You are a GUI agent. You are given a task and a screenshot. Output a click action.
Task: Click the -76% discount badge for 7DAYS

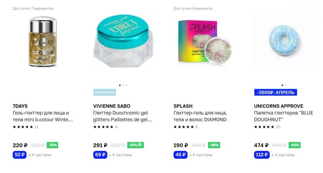[x=52, y=145]
